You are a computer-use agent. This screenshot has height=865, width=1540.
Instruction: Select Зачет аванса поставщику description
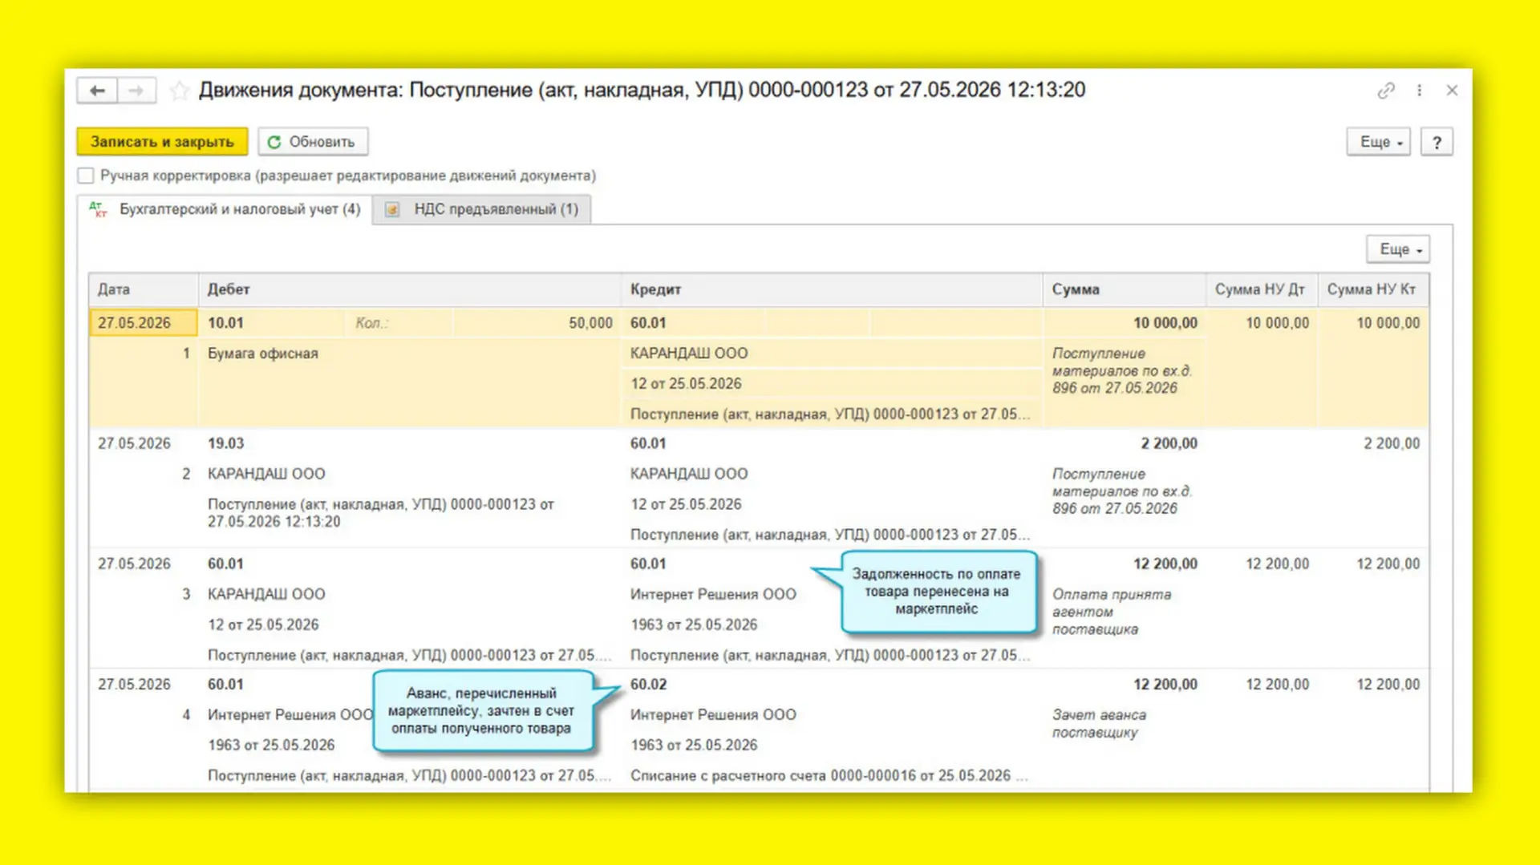(x=1099, y=723)
